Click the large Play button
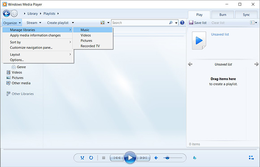The height and width of the screenshot is (167, 260). [x=130, y=158]
